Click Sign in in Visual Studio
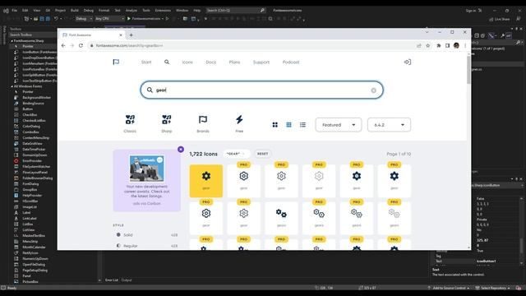Screen dimensions: 526x296 coord(471,11)
